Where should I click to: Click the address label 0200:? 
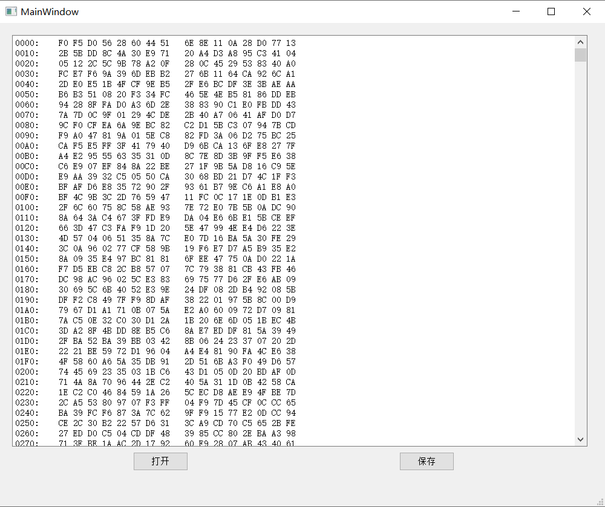tap(27, 372)
